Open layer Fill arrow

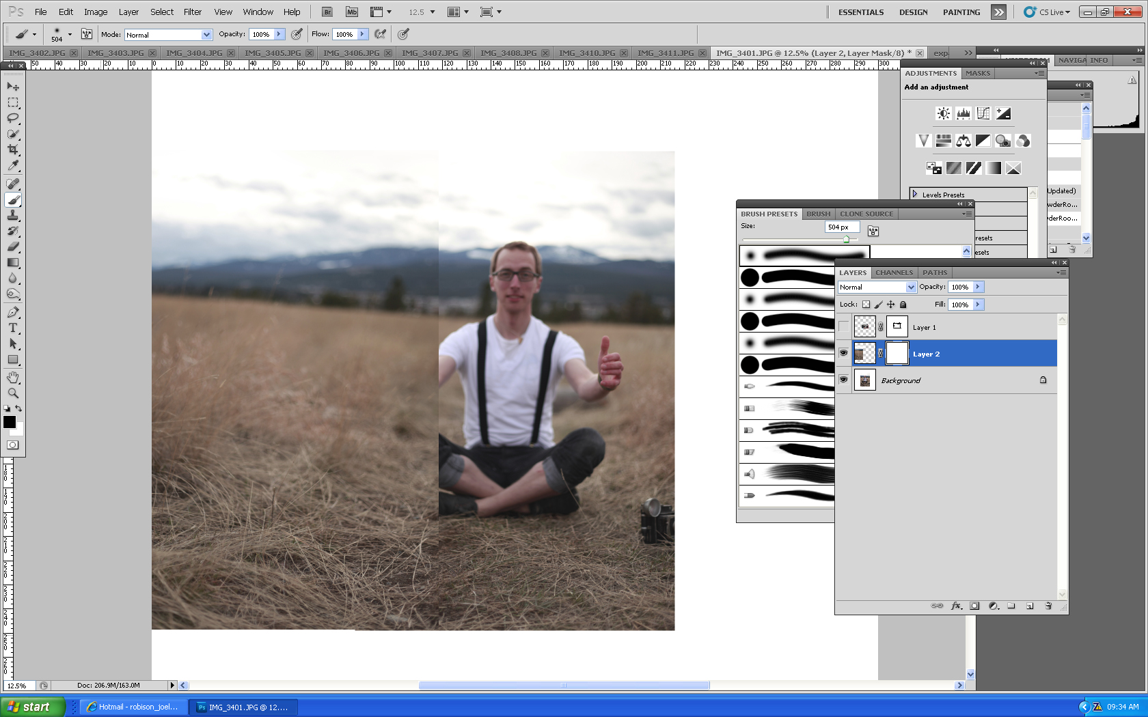pos(978,305)
